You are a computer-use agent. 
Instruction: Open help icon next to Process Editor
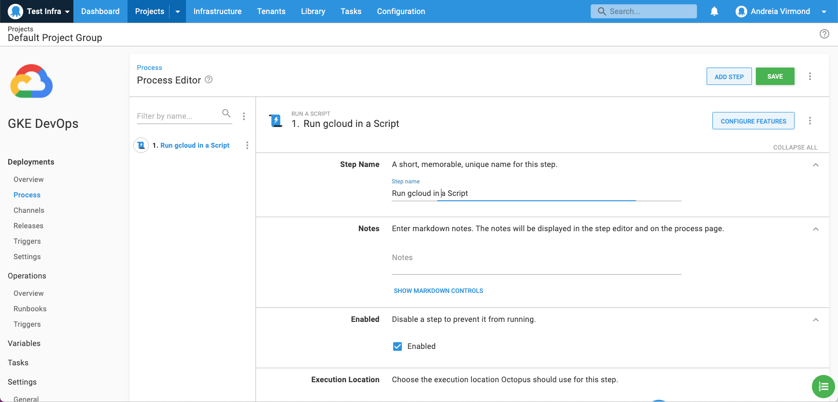pyautogui.click(x=209, y=80)
